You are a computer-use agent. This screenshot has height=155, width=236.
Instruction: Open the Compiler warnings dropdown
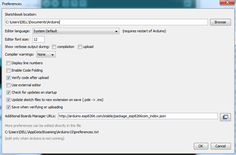click(46, 54)
